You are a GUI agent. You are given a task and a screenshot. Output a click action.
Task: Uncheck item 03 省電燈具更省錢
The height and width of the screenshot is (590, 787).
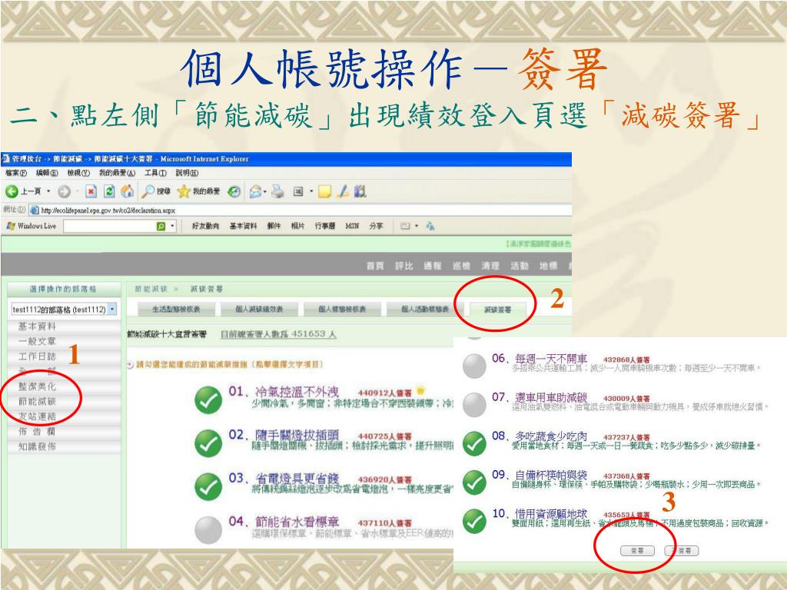(208, 486)
